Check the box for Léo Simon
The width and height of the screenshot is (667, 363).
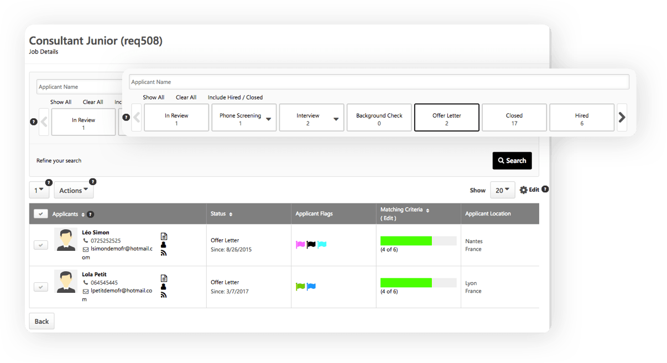point(40,245)
